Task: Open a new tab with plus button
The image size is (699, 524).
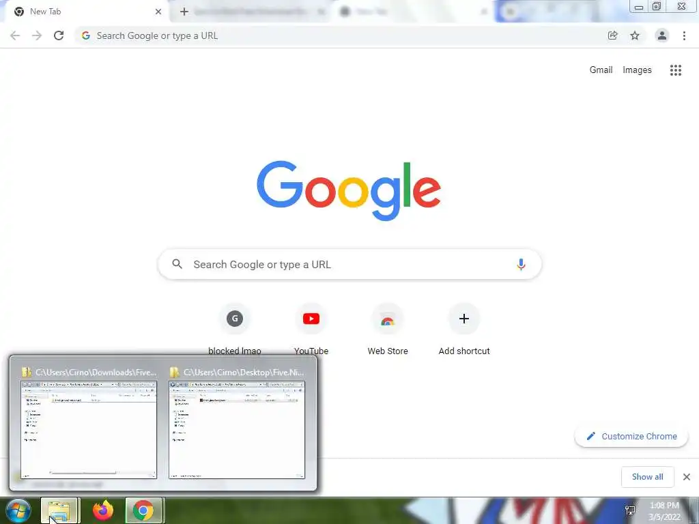Action: coord(184,12)
